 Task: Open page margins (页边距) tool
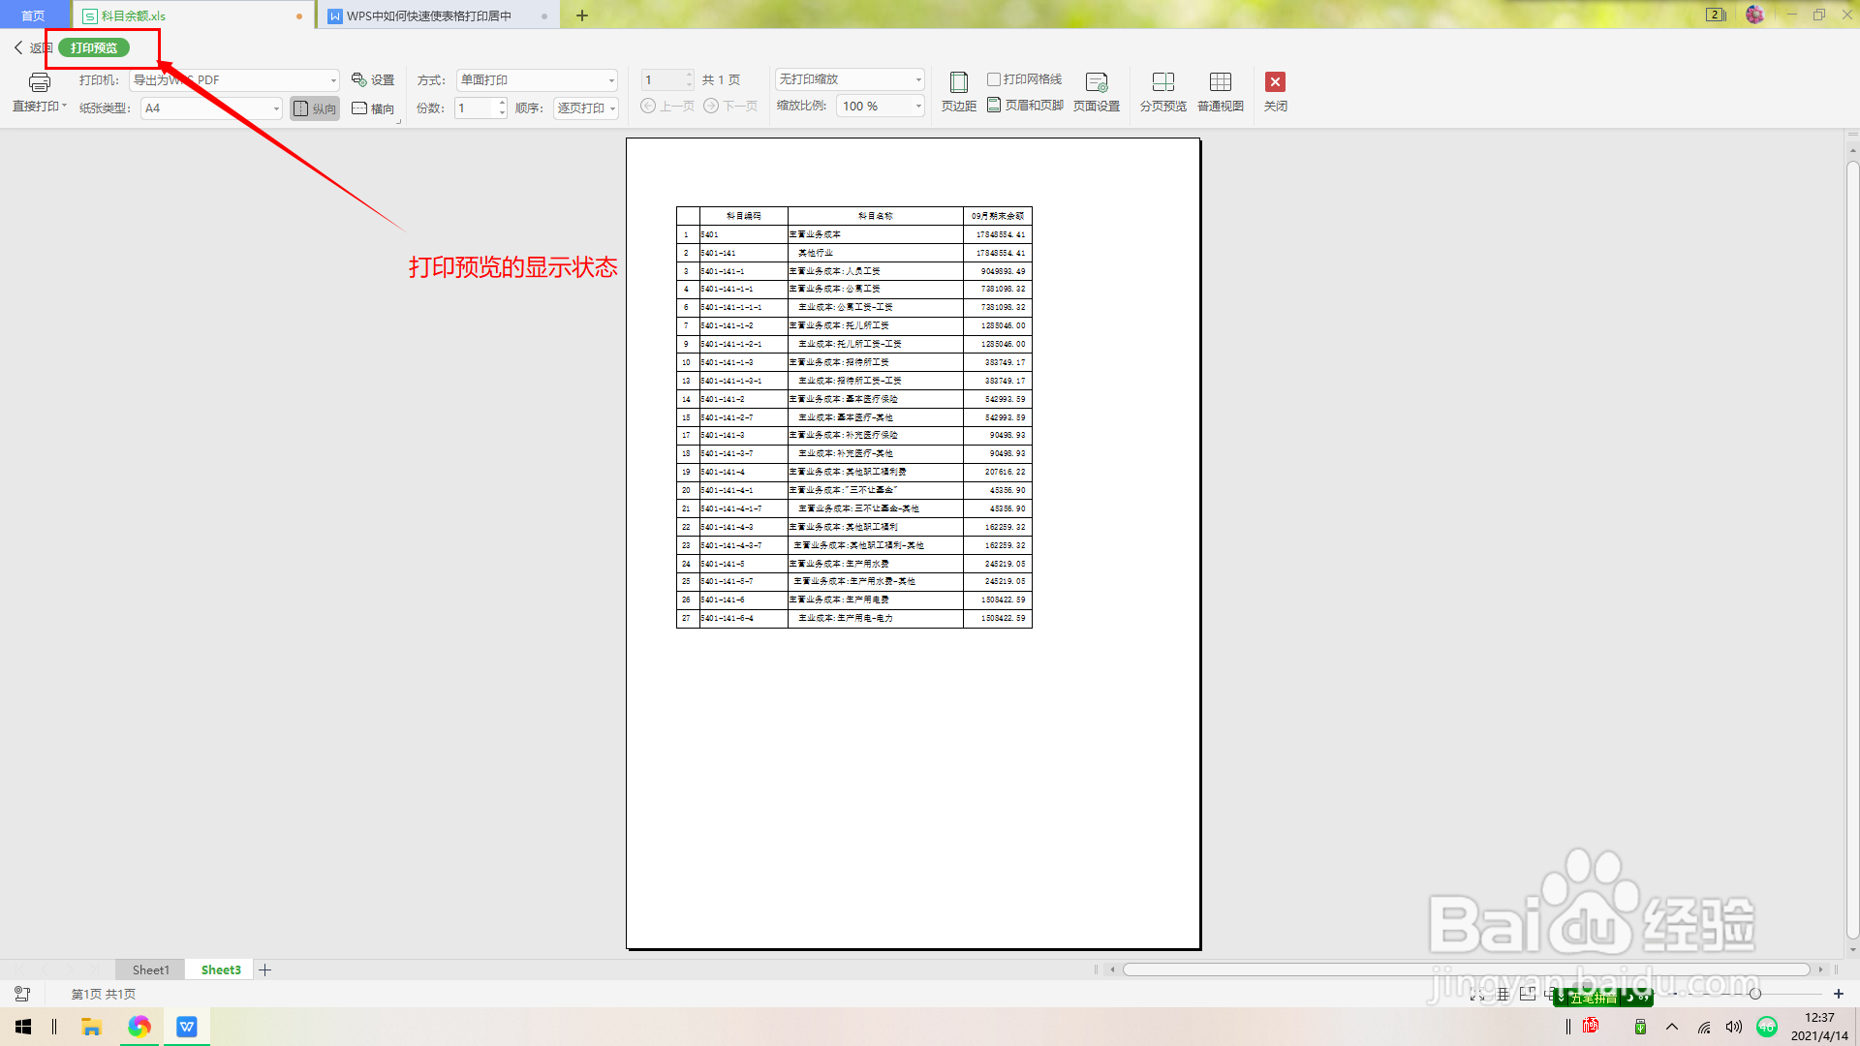(x=958, y=91)
